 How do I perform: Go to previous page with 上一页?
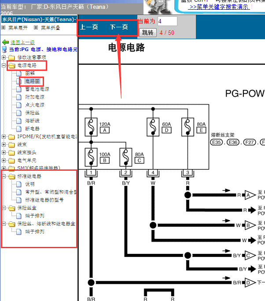(89, 27)
